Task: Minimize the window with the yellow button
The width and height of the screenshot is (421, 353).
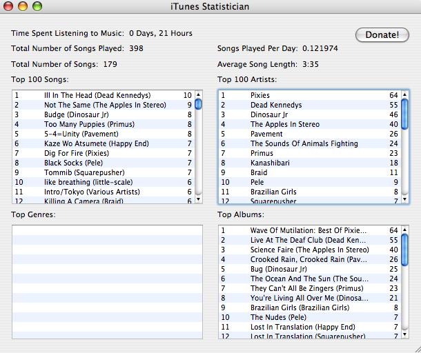Action: pos(23,6)
